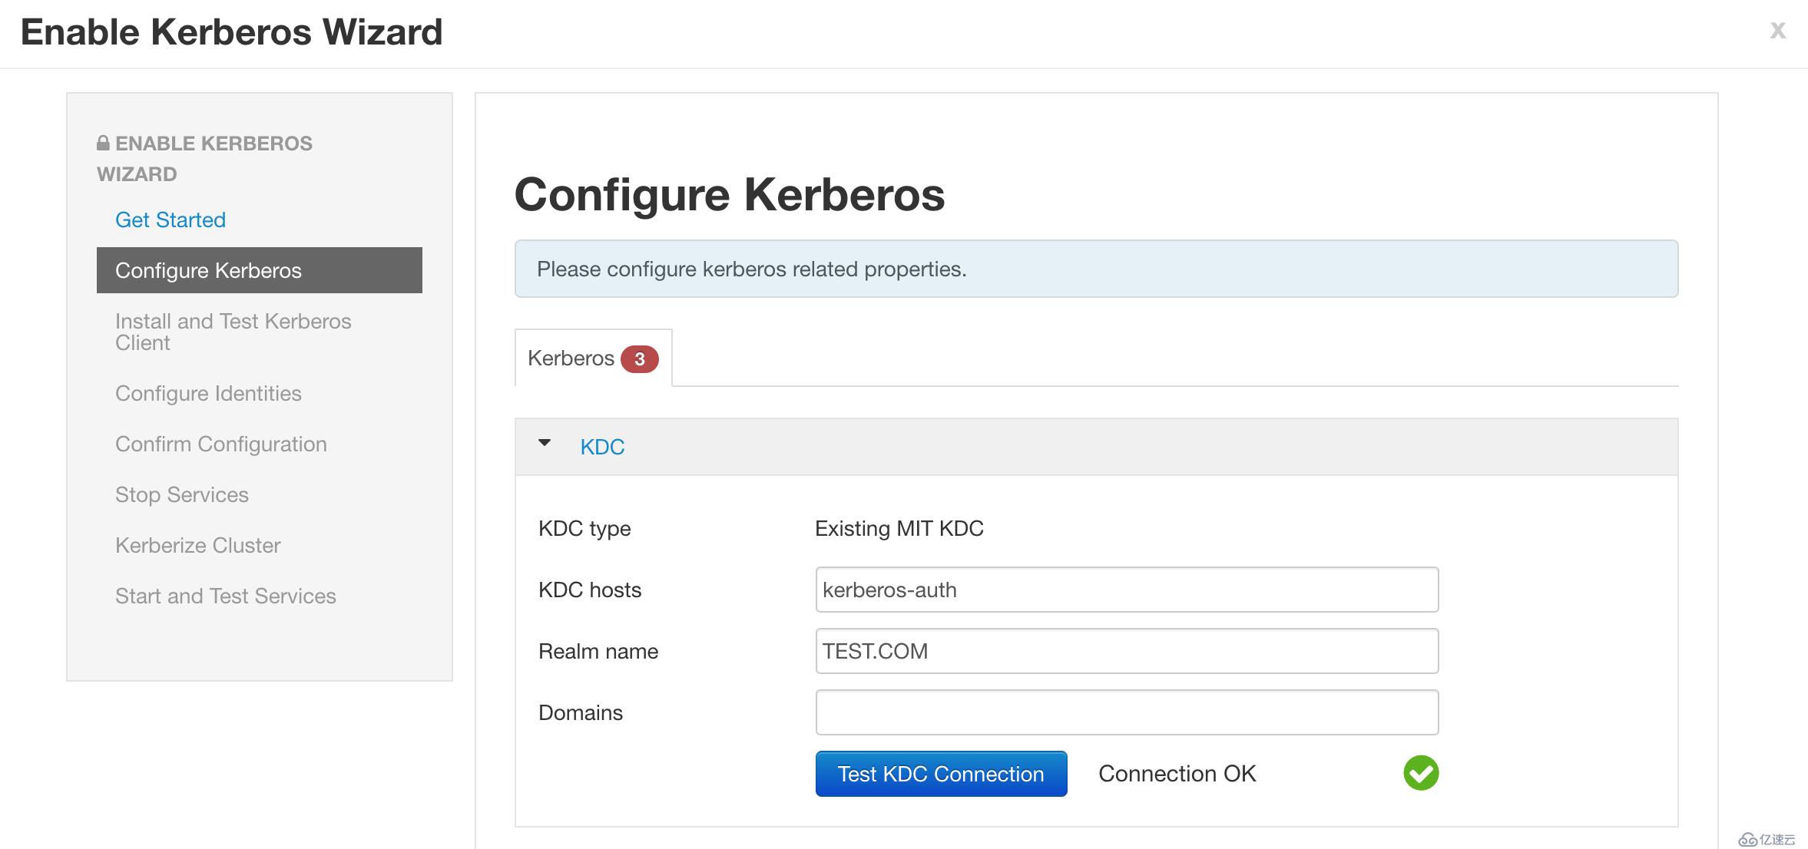Click Get Started wizard navigation item
Image resolution: width=1808 pixels, height=849 pixels.
pyautogui.click(x=171, y=218)
